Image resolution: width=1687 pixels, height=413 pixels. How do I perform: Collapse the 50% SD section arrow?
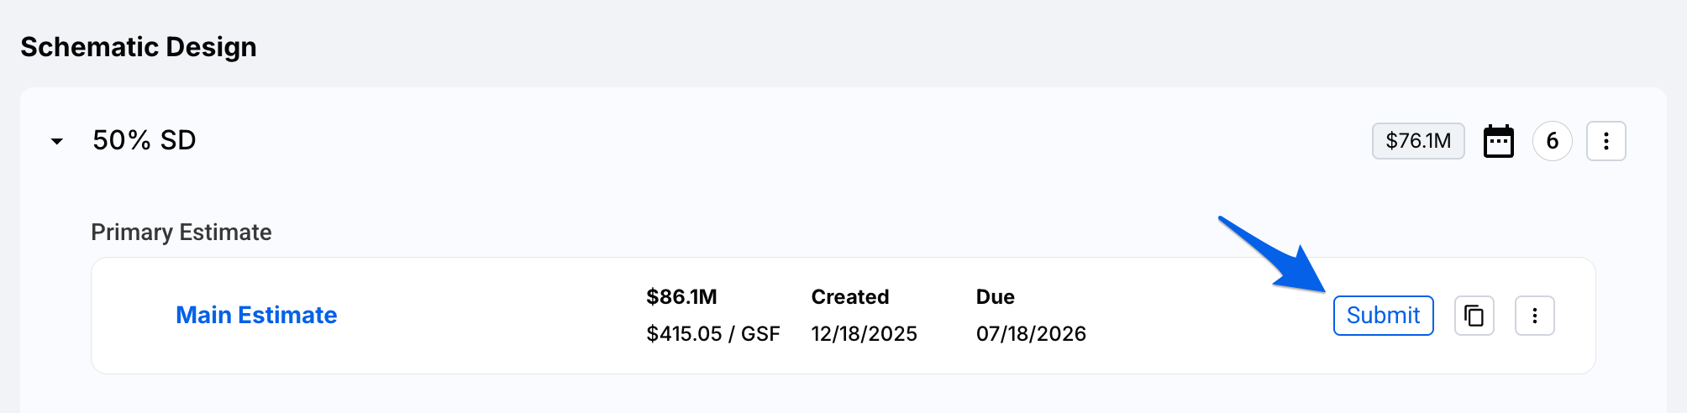coord(56,141)
